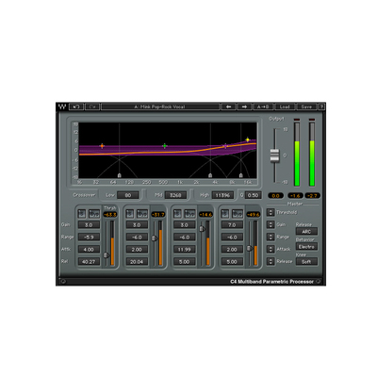Screen dimensions: 377x377
Task: Click the master Release stepper arrows
Action: pyautogui.click(x=270, y=261)
